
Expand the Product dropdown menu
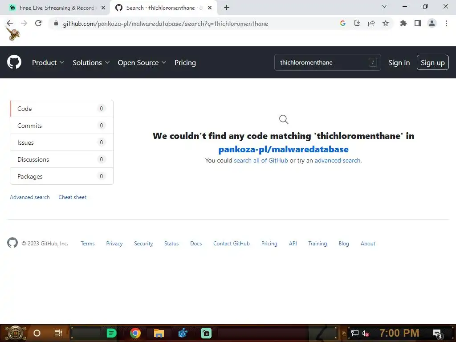point(48,62)
